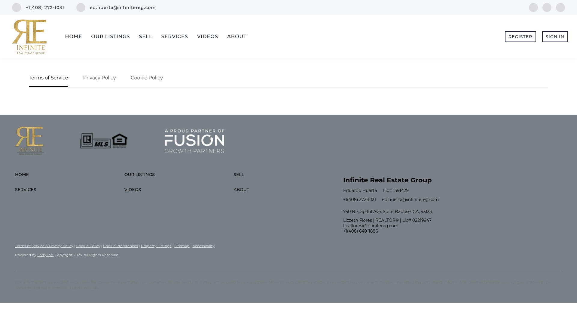Viewport: 577px width, 325px height.
Task: Open footer SERVICES link
Action: click(26, 190)
